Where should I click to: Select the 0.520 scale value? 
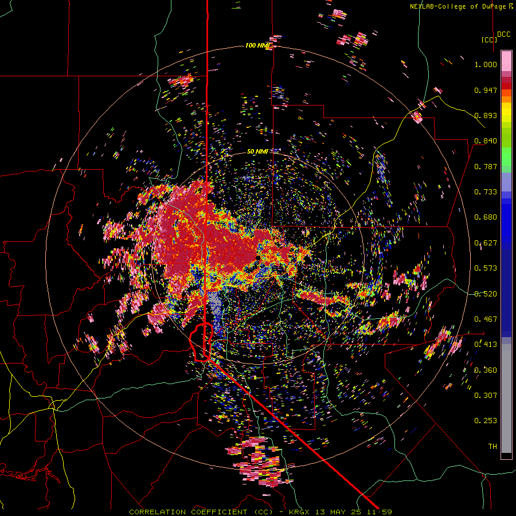click(486, 294)
